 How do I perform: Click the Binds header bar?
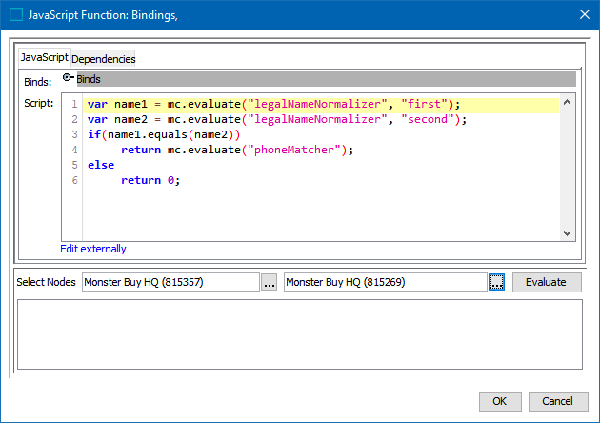point(327,79)
